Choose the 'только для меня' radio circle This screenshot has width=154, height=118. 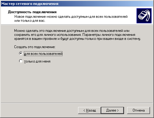point(21,61)
